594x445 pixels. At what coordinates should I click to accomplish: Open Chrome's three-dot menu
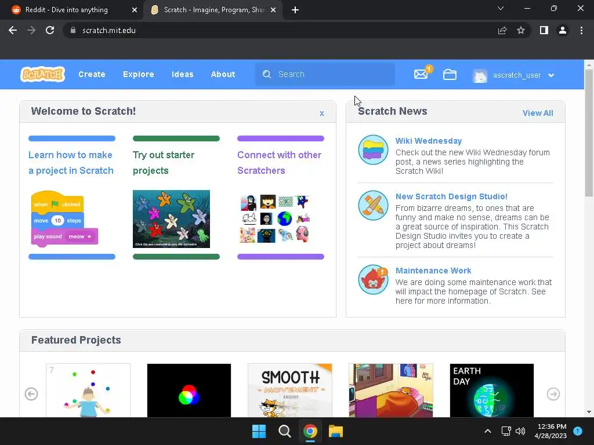tap(581, 30)
